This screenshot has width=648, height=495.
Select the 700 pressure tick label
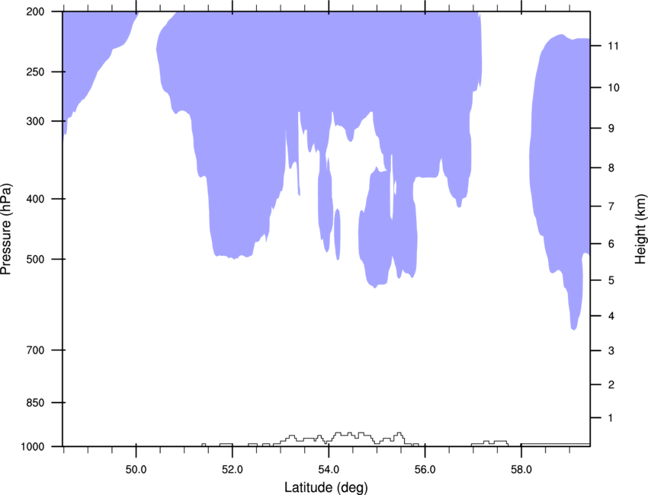click(35, 350)
